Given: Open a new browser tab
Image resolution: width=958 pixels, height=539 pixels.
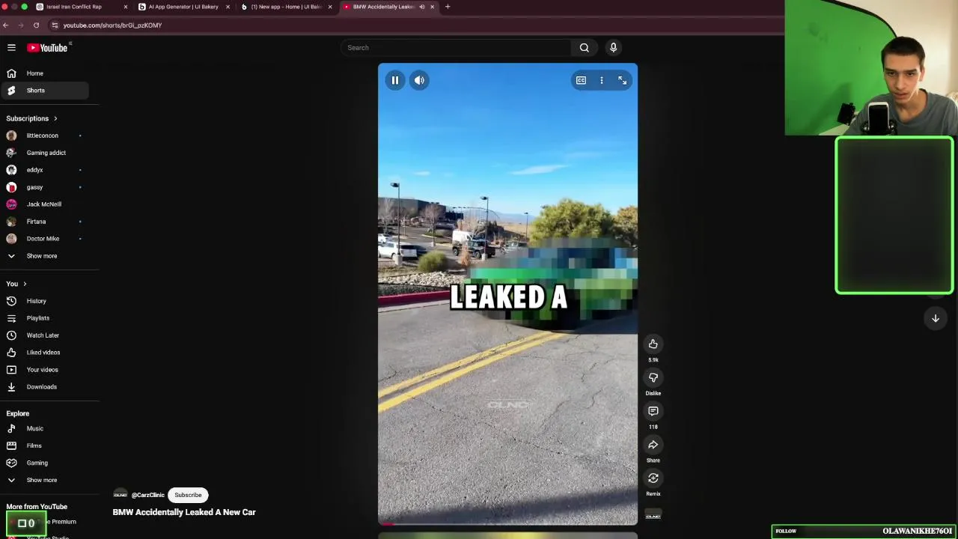Looking at the screenshot, I should [448, 7].
